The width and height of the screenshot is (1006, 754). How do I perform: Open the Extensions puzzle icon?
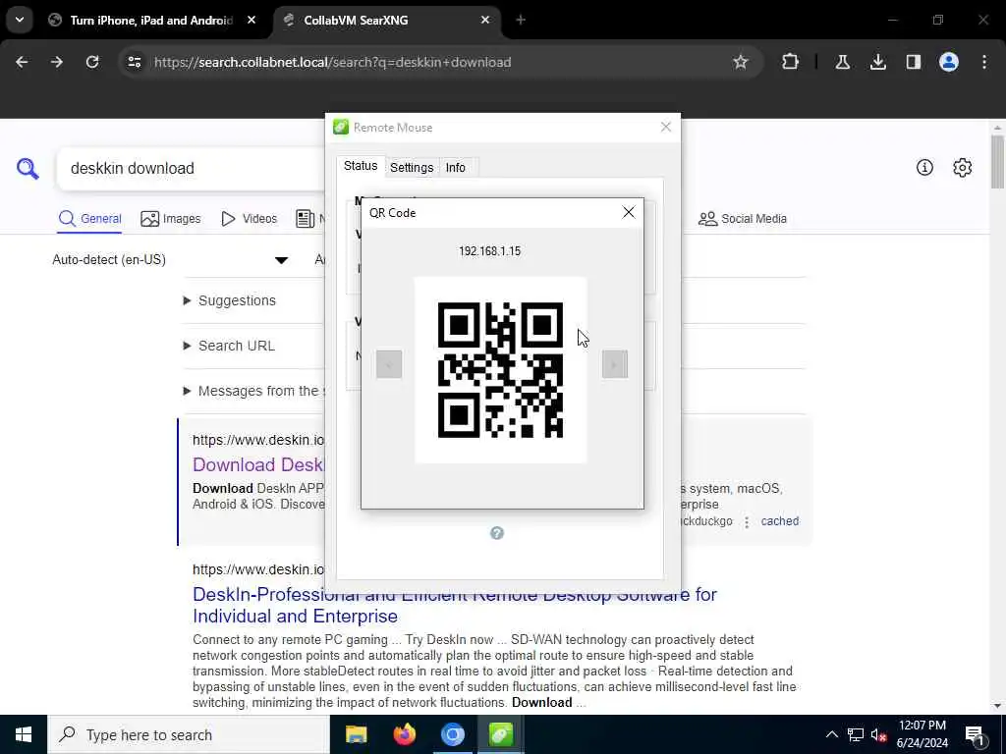(x=791, y=62)
